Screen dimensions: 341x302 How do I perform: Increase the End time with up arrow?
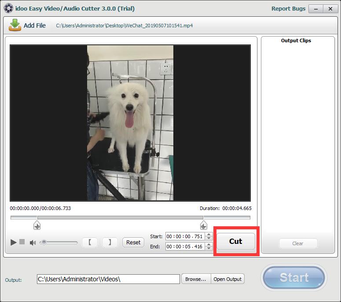209,244
